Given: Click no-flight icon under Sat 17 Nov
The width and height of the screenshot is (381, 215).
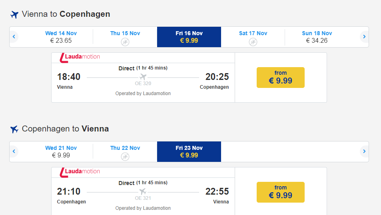Looking at the screenshot, I should (253, 42).
